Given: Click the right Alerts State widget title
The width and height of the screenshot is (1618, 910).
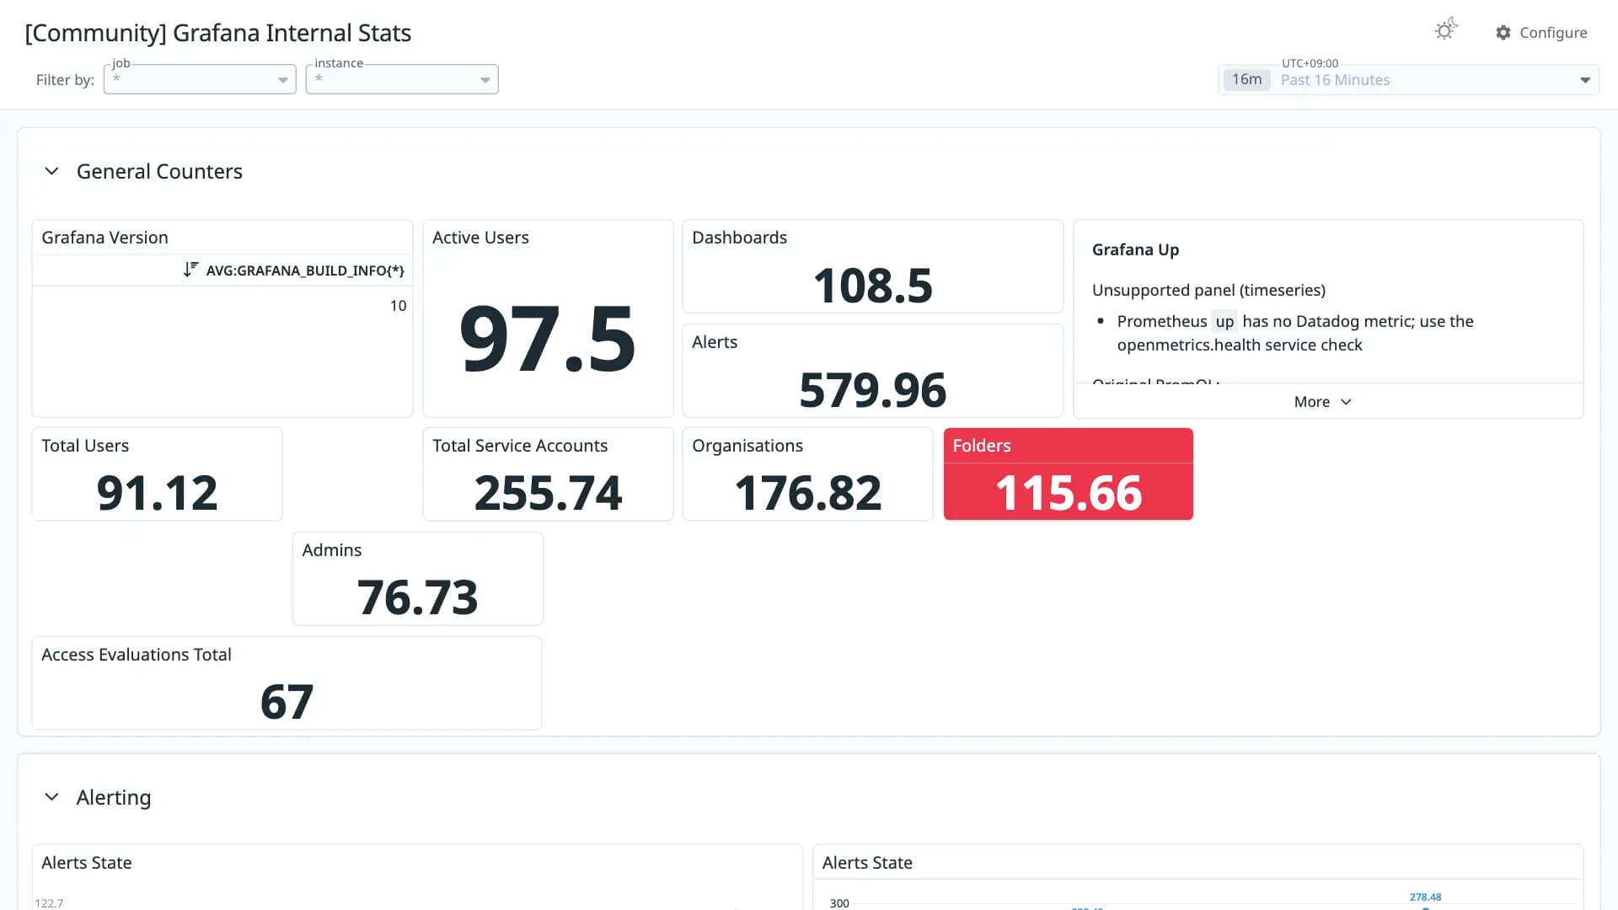Looking at the screenshot, I should coord(867,863).
